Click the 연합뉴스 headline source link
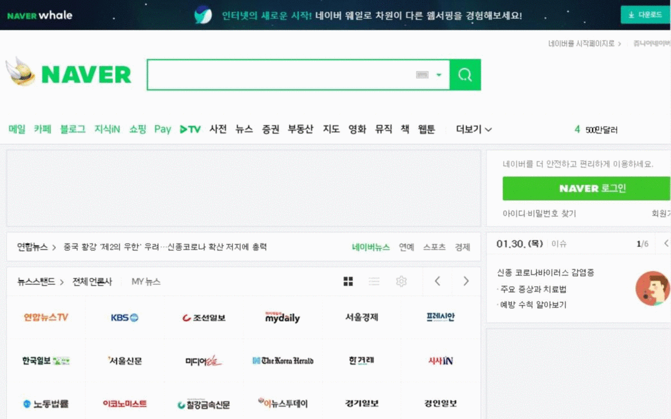671x419 pixels. [36, 247]
